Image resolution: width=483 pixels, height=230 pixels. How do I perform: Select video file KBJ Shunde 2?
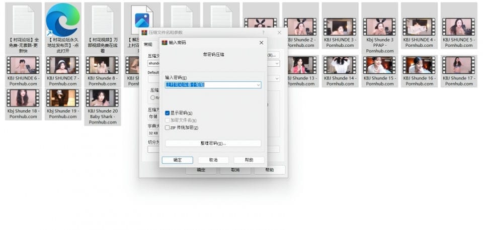pos(300,26)
